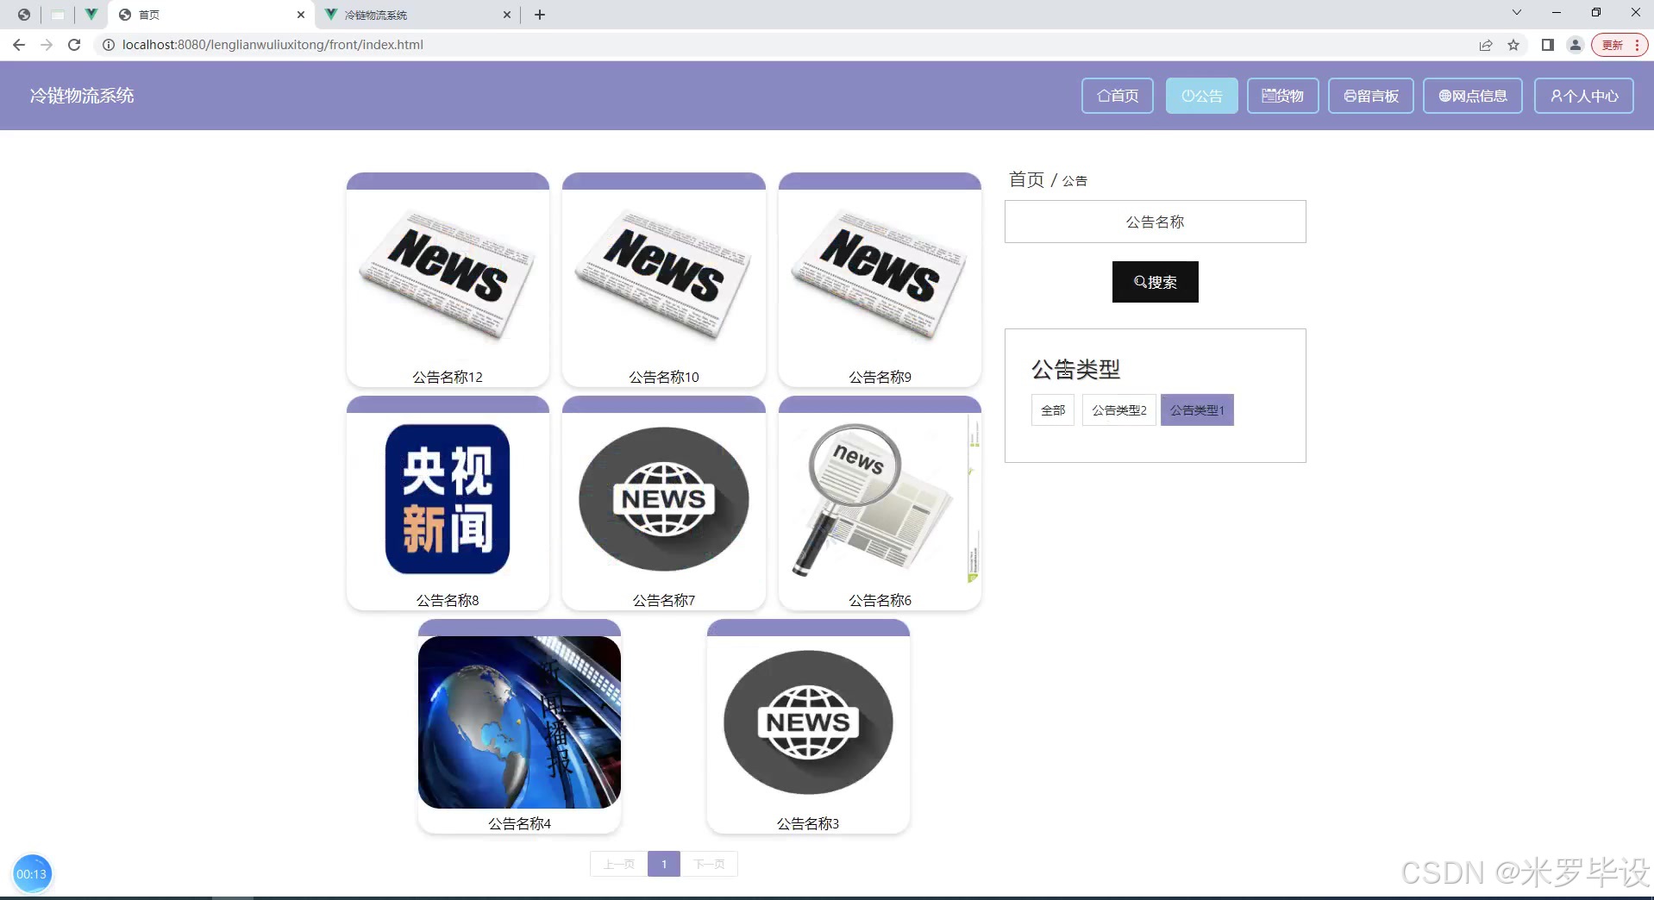This screenshot has width=1654, height=900.
Task: Click page 1 in pagination
Action: 664,864
